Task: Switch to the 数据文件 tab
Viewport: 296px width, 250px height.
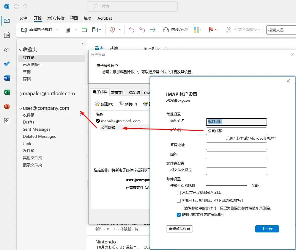Action: coord(118,92)
